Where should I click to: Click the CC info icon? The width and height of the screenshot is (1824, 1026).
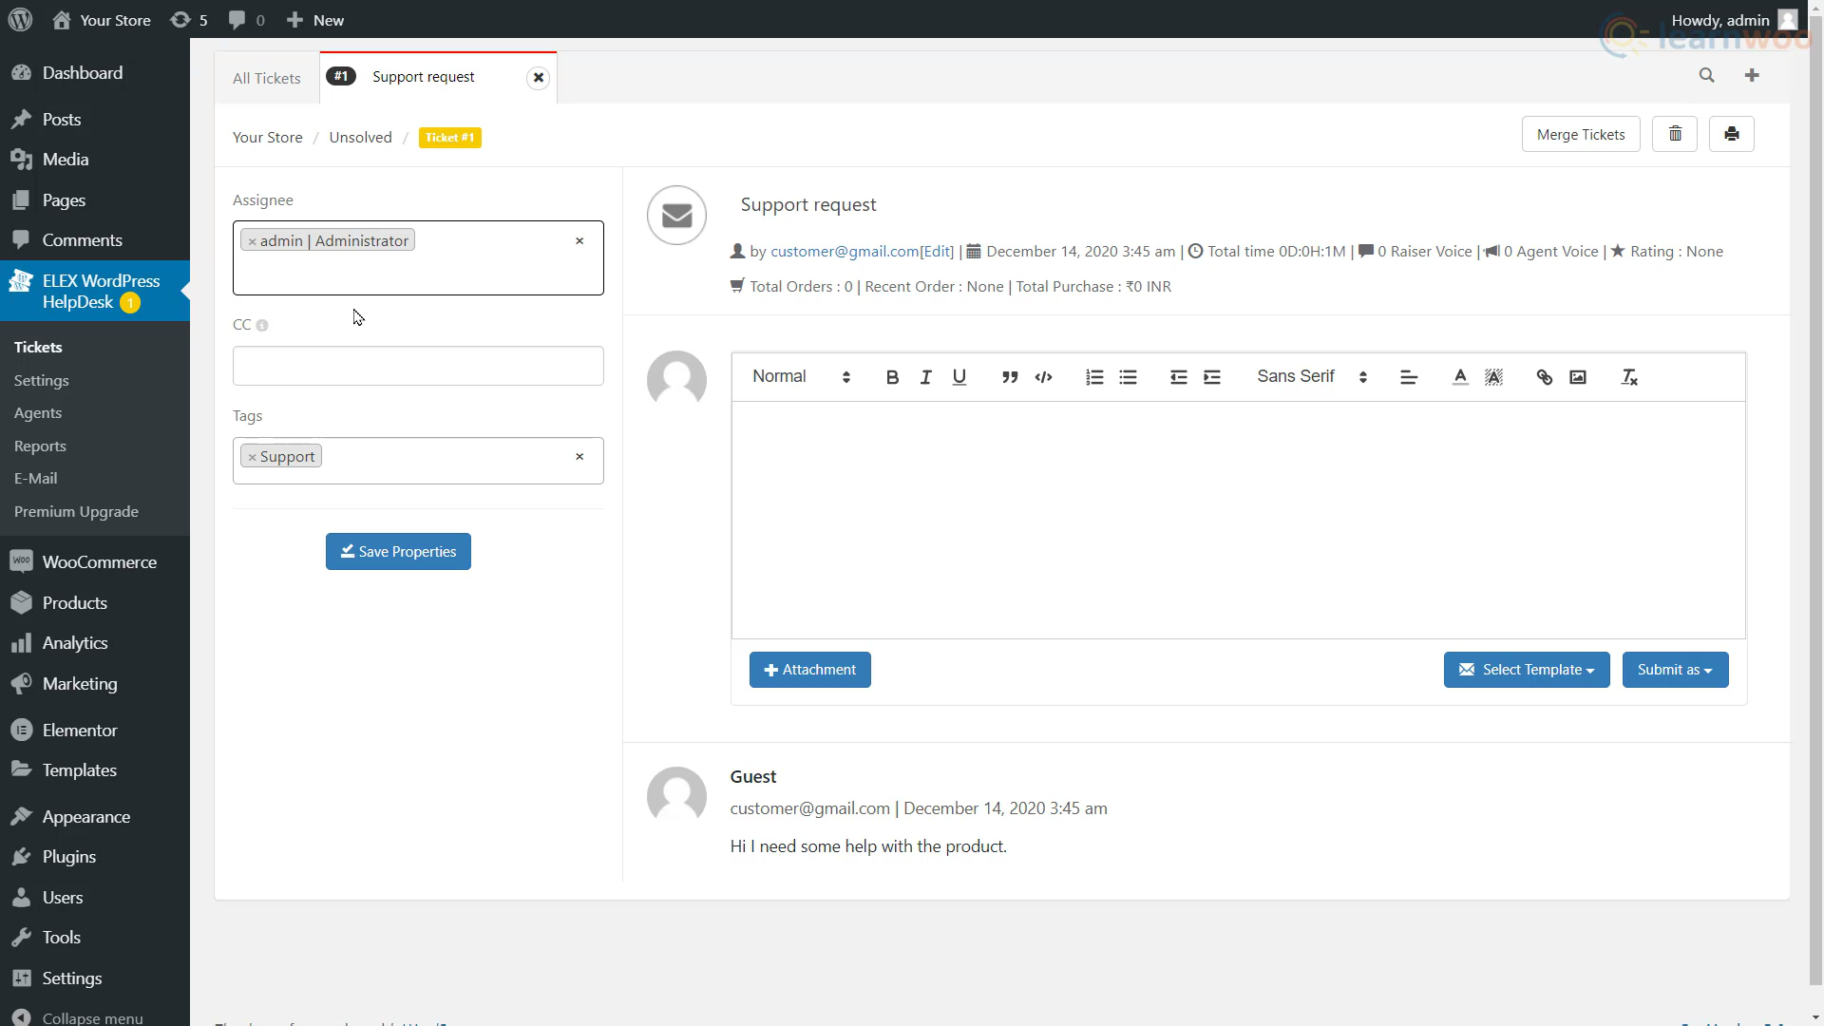(262, 326)
